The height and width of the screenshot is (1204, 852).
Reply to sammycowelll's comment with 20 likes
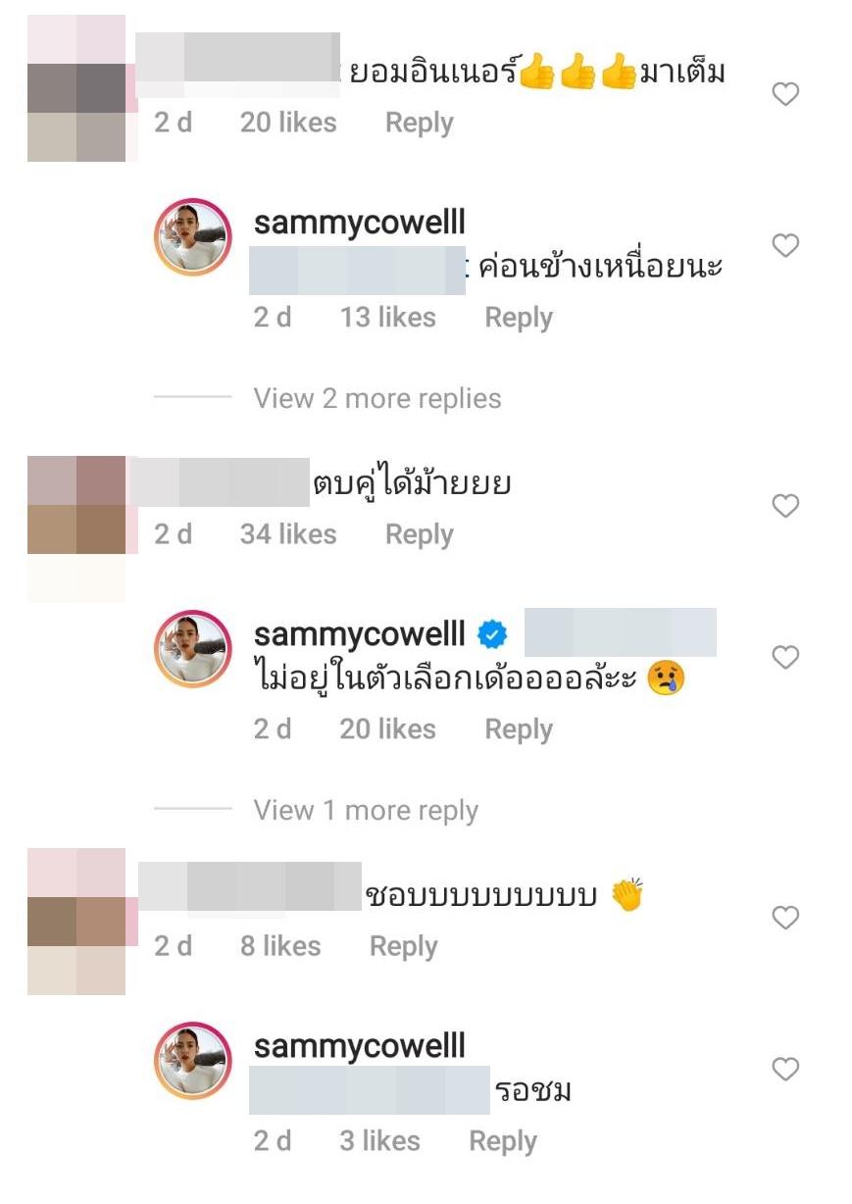519,729
